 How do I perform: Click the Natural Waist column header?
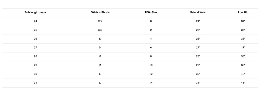198,12
